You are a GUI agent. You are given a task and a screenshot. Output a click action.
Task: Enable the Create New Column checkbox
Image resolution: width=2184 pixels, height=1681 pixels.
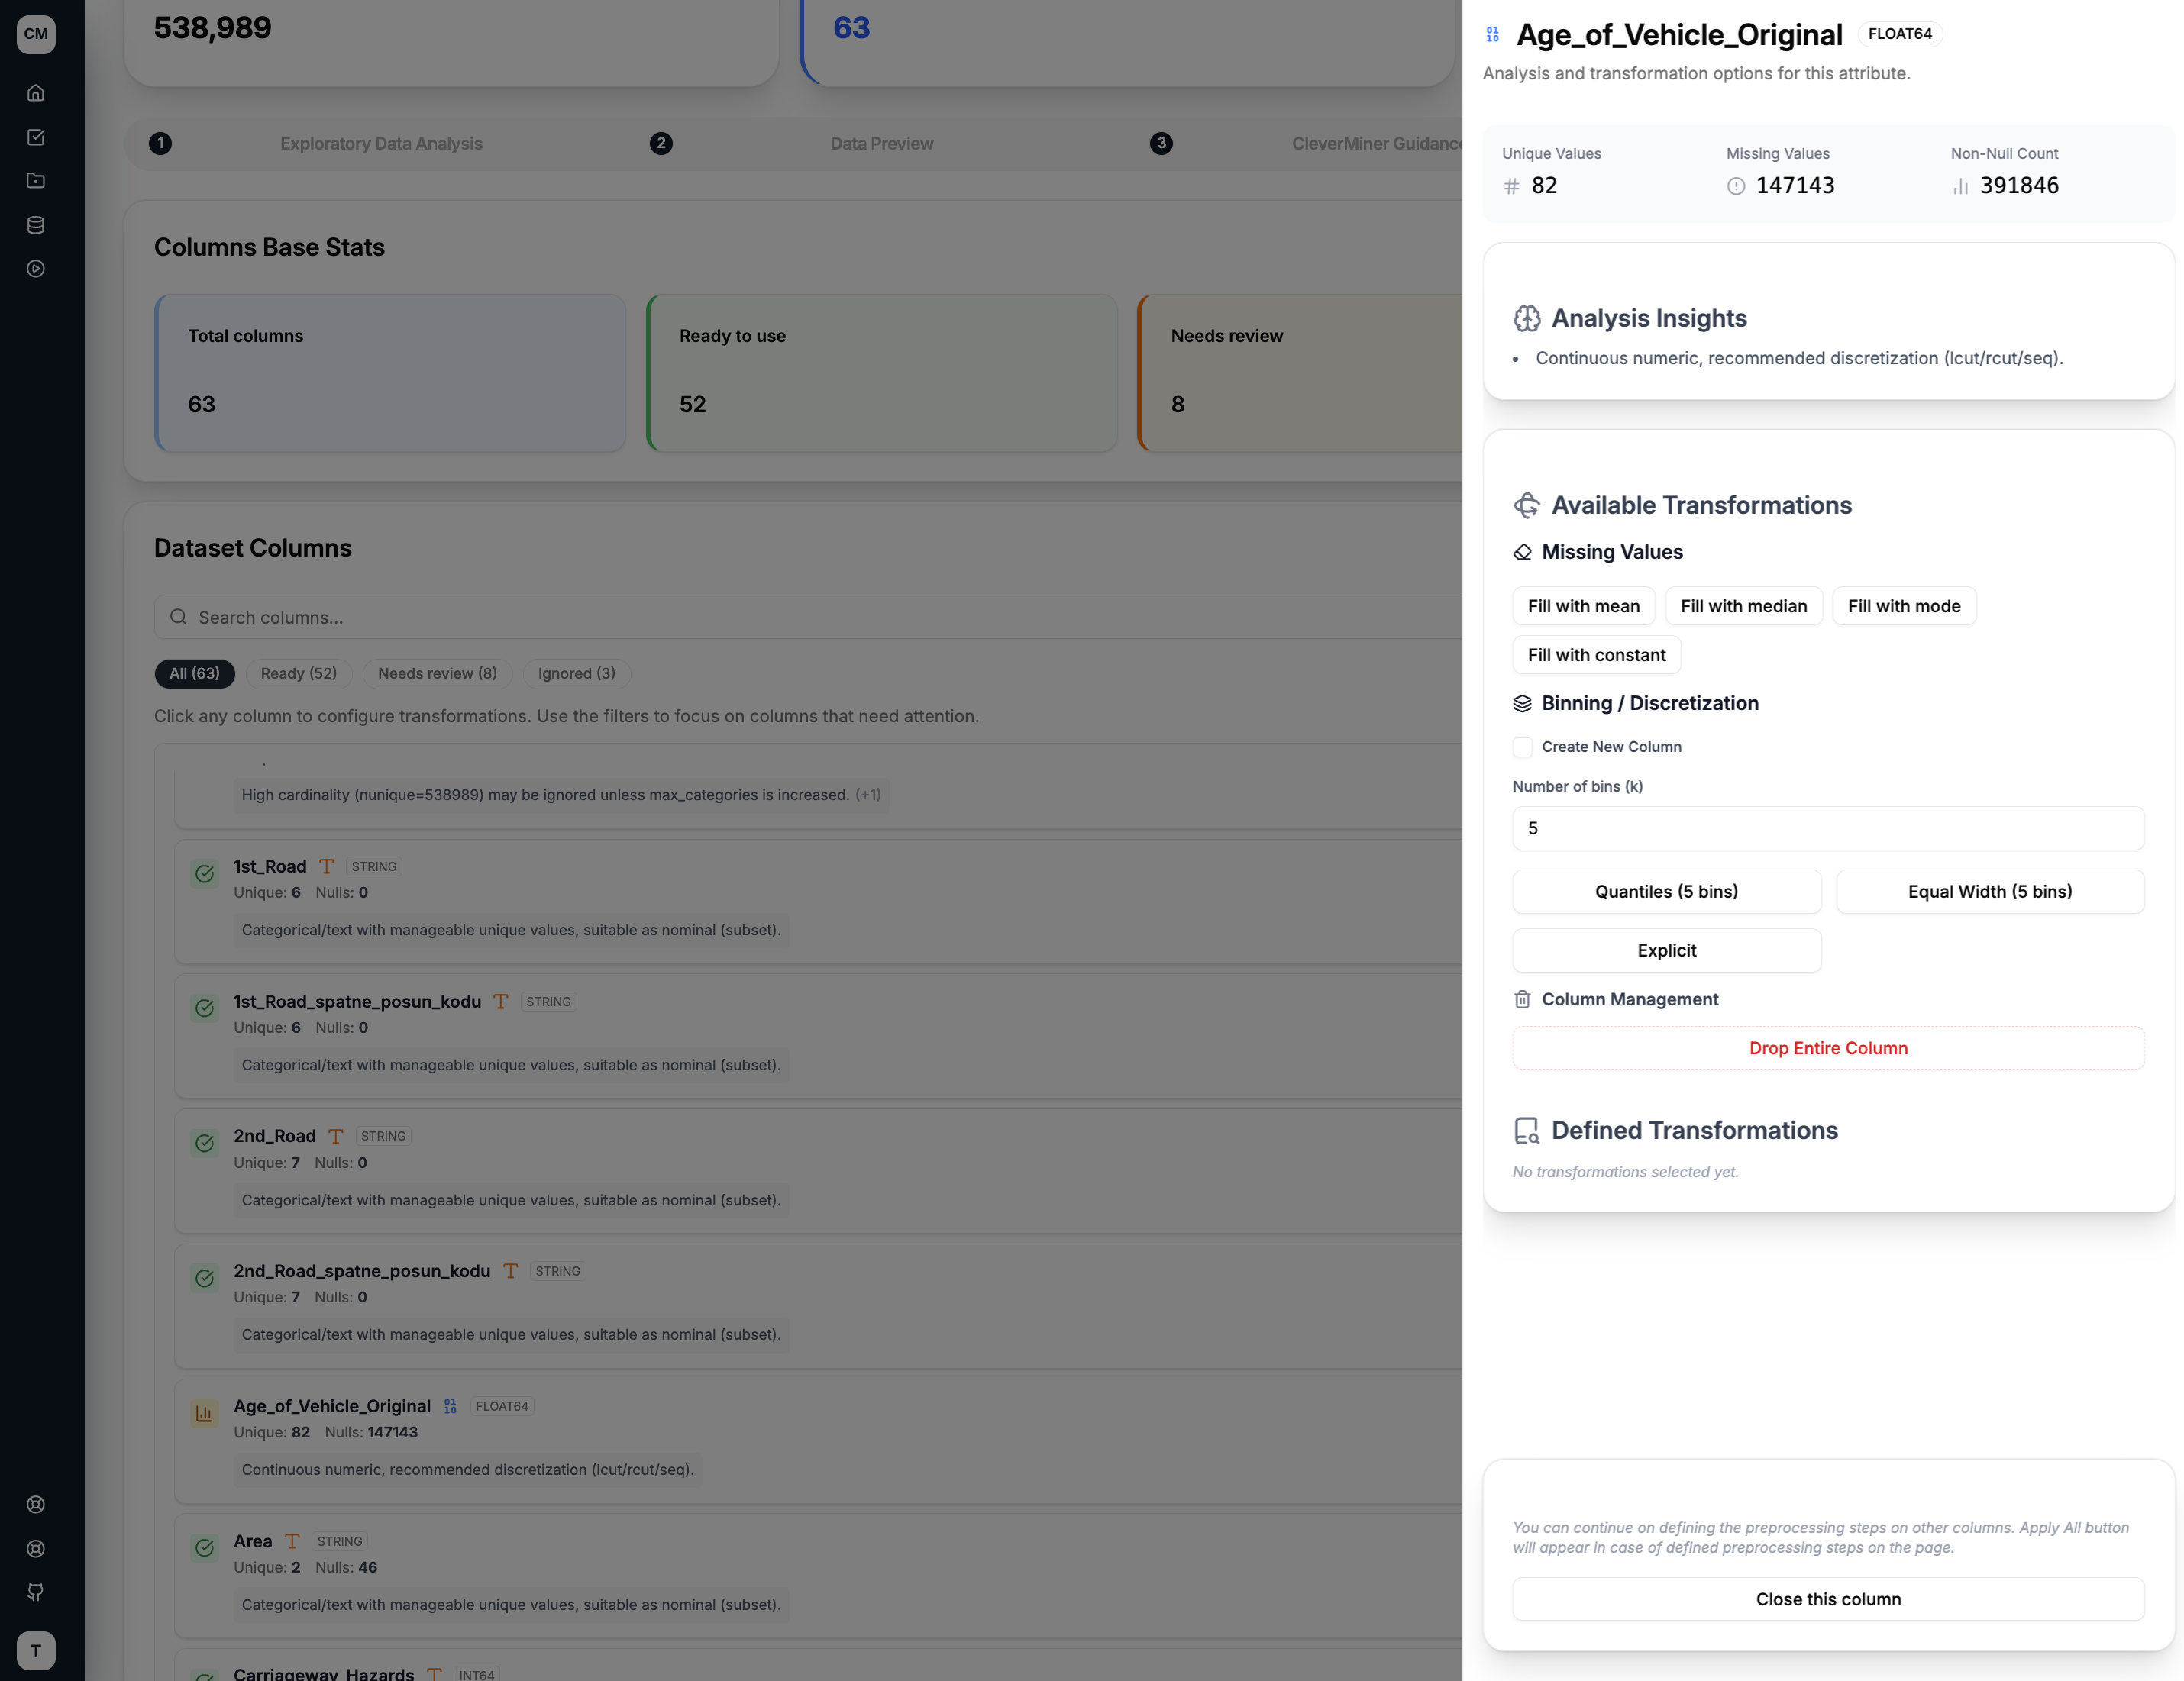click(x=1522, y=747)
